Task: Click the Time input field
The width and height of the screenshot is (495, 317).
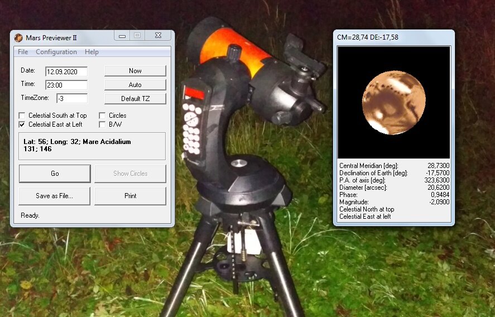Action: point(66,85)
